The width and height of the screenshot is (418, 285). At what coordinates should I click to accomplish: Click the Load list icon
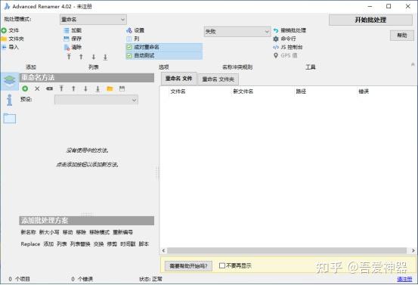tap(67, 30)
